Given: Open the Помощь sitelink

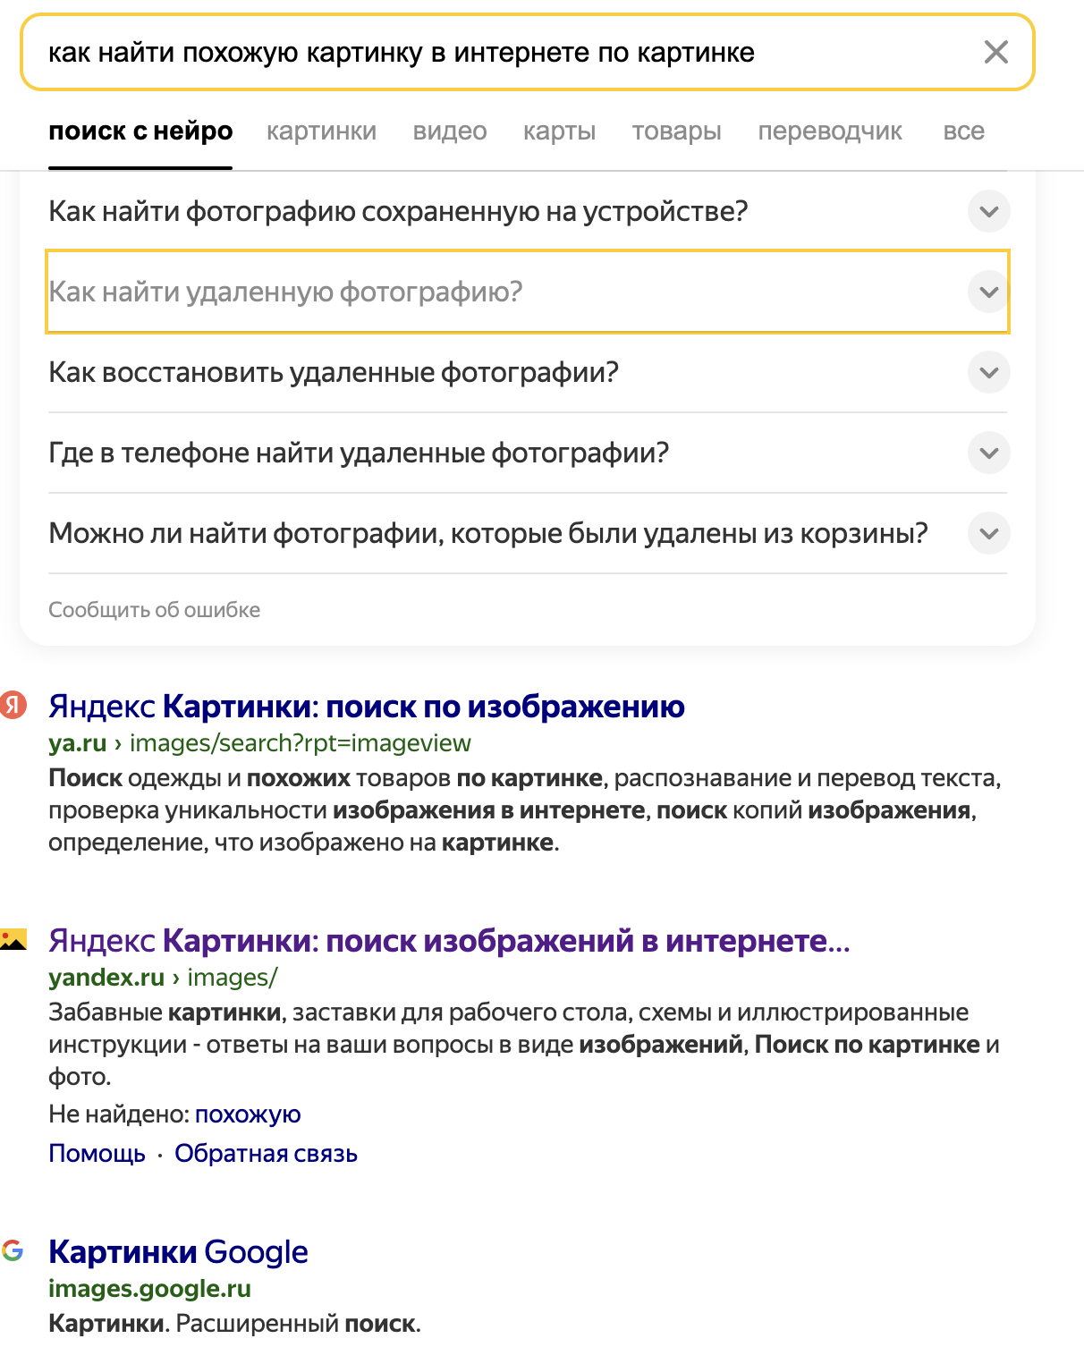Looking at the screenshot, I should [x=97, y=1154].
